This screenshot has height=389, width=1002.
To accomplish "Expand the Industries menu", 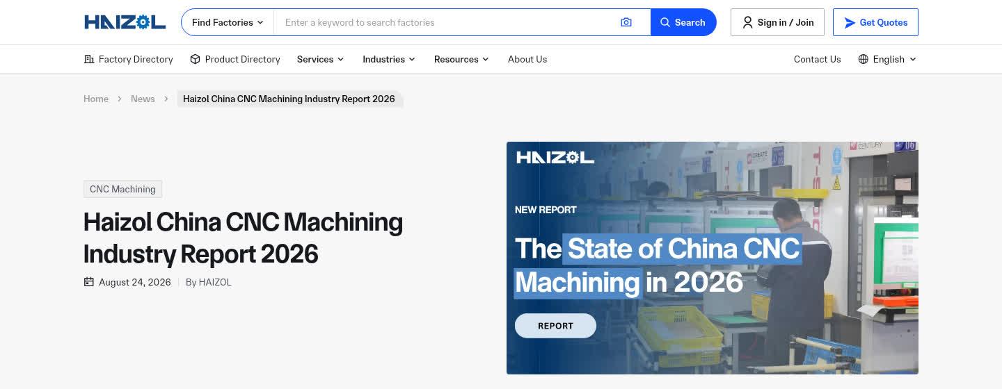I will click(389, 59).
